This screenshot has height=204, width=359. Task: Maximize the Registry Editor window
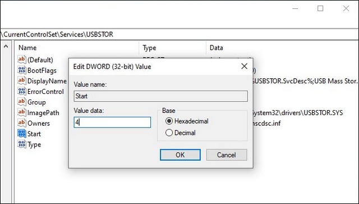(x=320, y=9)
